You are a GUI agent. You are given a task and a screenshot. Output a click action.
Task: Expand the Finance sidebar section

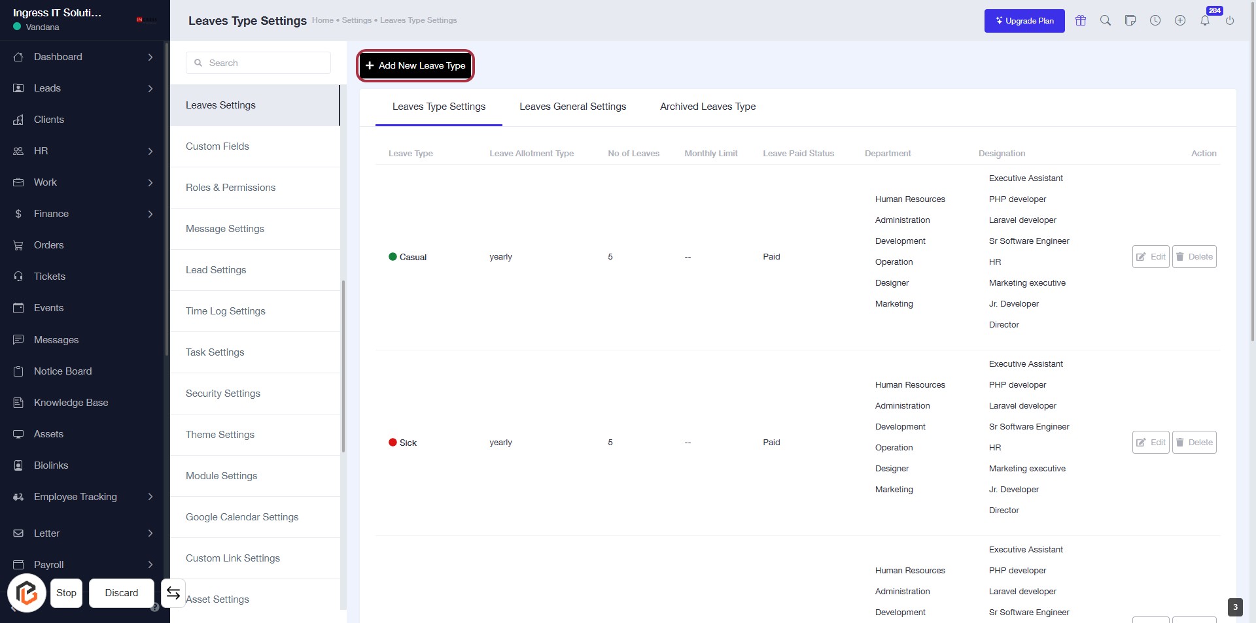coord(150,214)
